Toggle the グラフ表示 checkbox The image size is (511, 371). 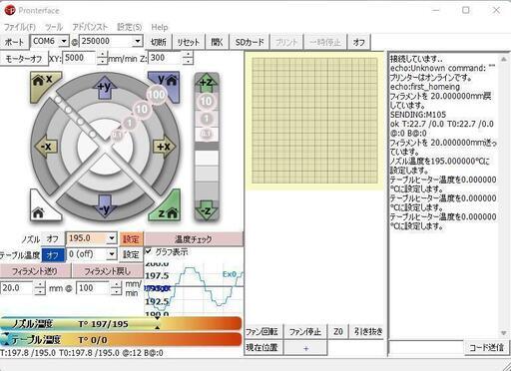149,251
